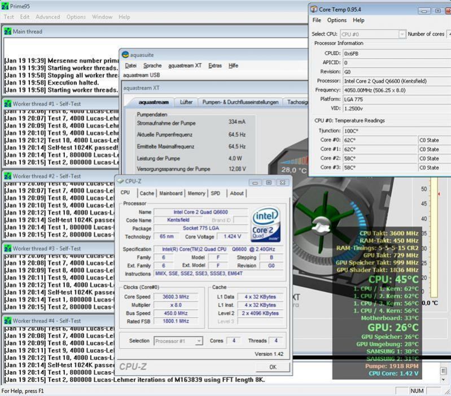Click the Tjunction 100C field
The height and width of the screenshot is (396, 451).
(x=397, y=131)
